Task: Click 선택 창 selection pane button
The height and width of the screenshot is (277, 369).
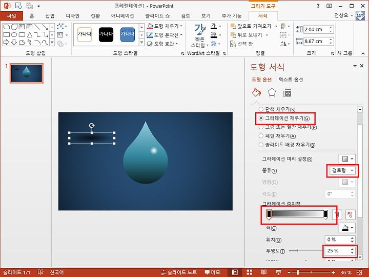Action: click(241, 44)
